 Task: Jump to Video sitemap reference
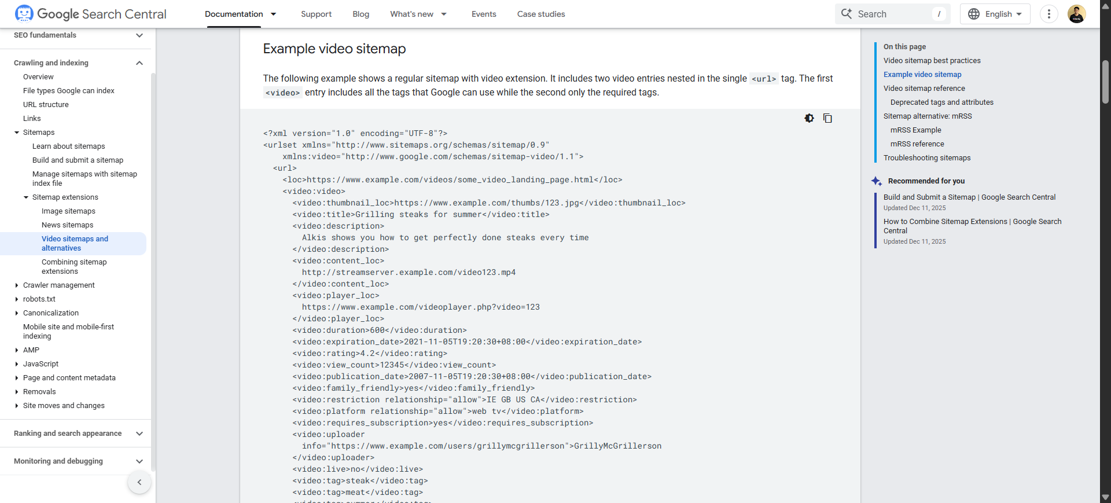coord(924,89)
